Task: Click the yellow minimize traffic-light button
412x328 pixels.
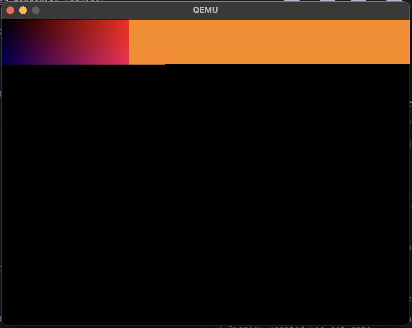Action: click(23, 10)
